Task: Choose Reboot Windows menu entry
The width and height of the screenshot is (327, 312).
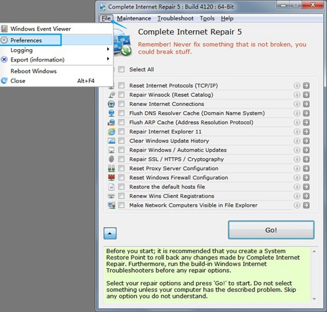Action: [x=56, y=71]
